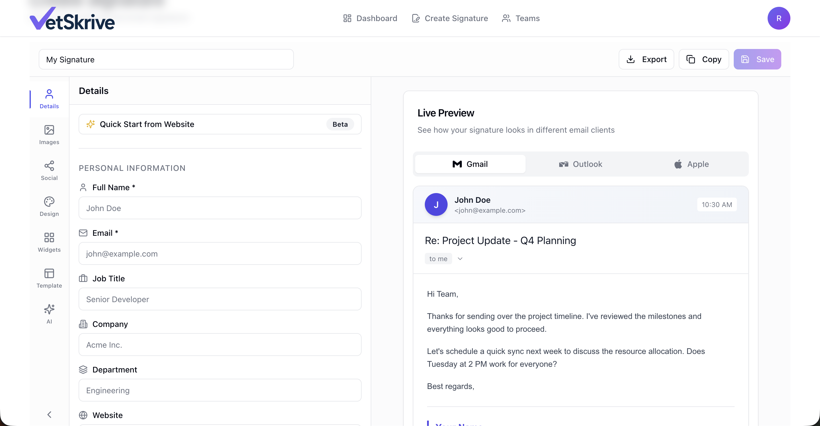Image resolution: width=820 pixels, height=426 pixels.
Task: Open the Design panel
Action: point(49,206)
